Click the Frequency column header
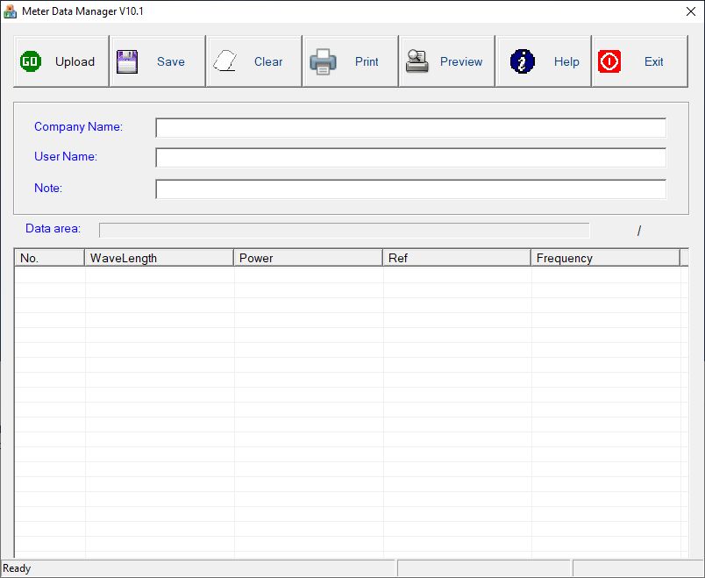Screen dimensions: 705x578 tap(605, 258)
